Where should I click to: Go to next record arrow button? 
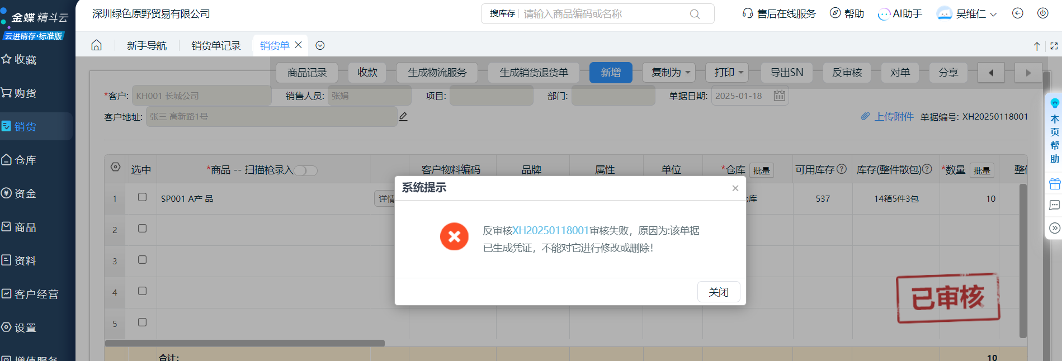1027,73
